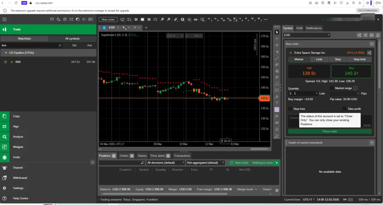Select the trend line drawing tool
Screen dimensions: 383x205
(x=277, y=58)
